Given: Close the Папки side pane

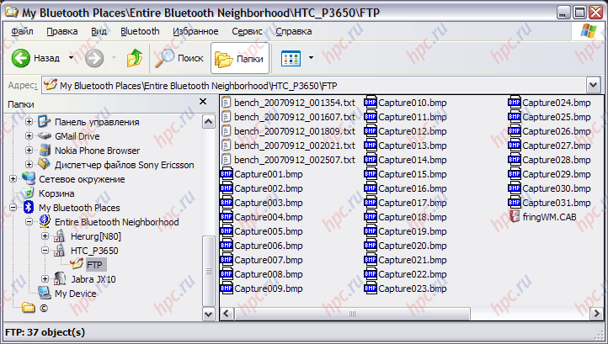Looking at the screenshot, I should [x=203, y=102].
